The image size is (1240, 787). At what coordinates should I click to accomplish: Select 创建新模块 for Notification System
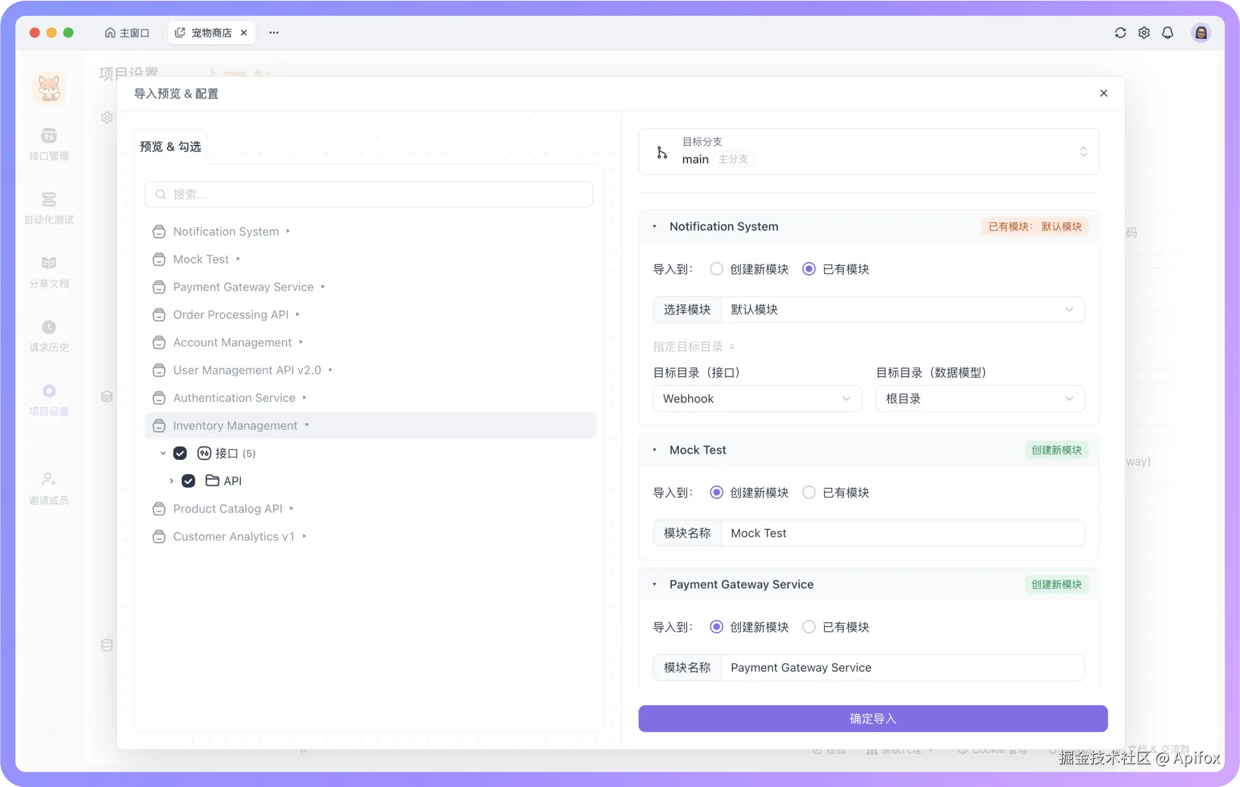[x=716, y=269]
